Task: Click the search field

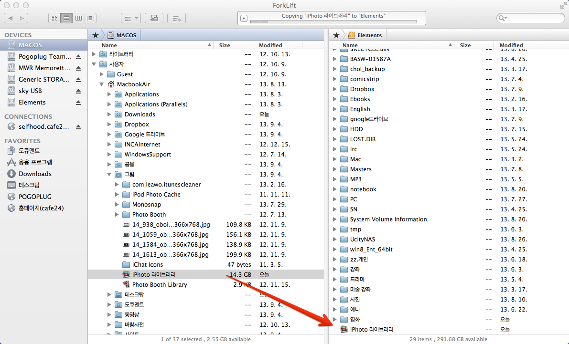Action: tap(530, 18)
